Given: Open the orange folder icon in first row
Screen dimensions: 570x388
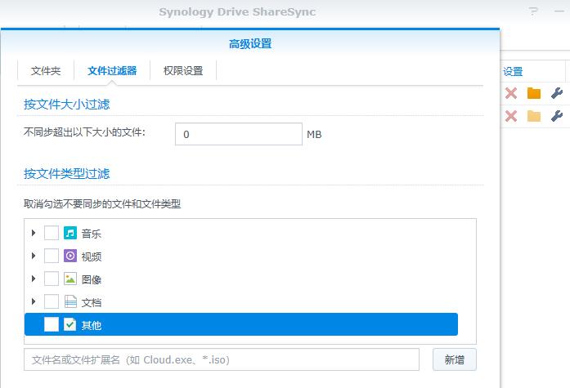Looking at the screenshot, I should click(534, 93).
